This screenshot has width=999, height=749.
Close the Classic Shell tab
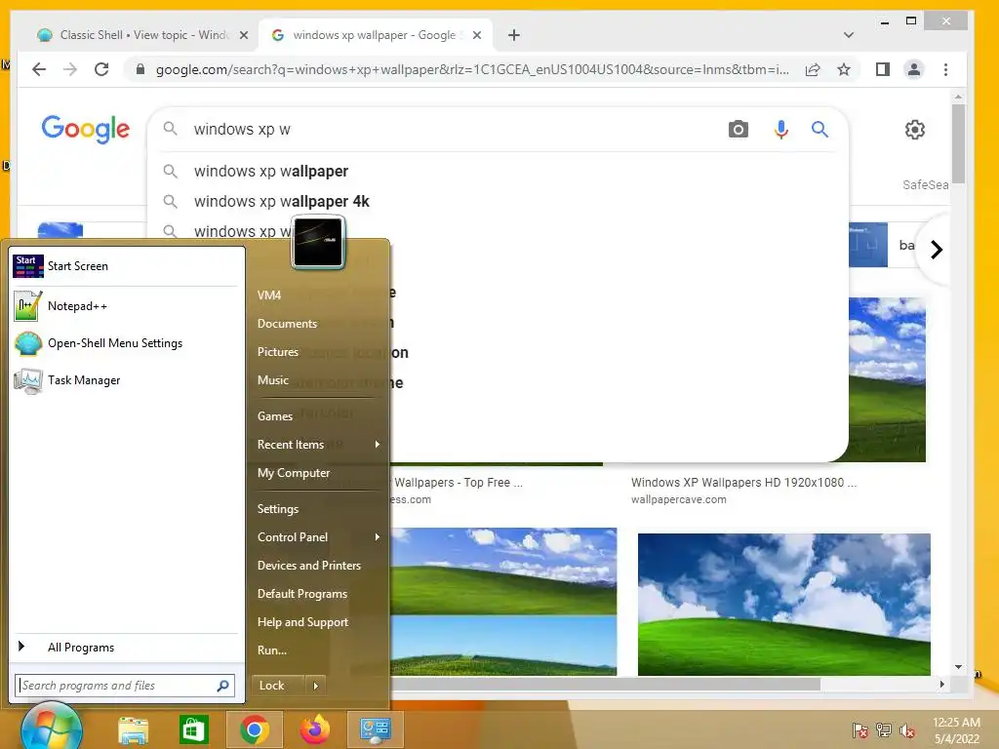243,35
